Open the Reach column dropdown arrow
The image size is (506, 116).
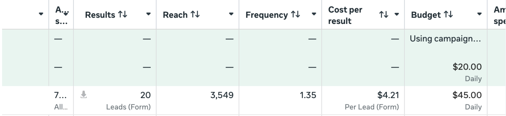(231, 14)
